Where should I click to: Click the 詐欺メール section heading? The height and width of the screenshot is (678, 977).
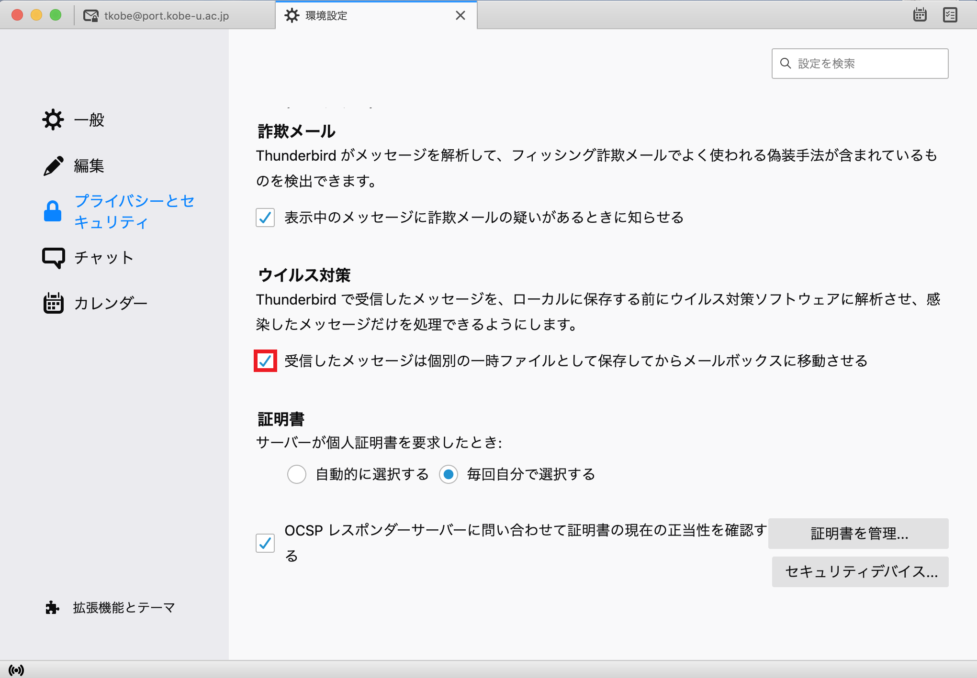coord(297,131)
